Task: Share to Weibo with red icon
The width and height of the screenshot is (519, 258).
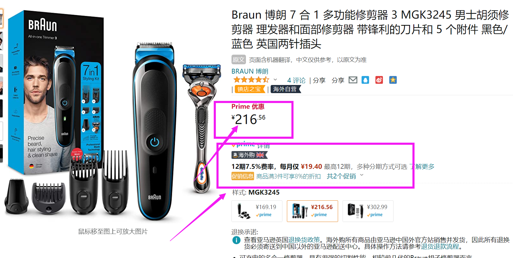Action: pyautogui.click(x=379, y=80)
